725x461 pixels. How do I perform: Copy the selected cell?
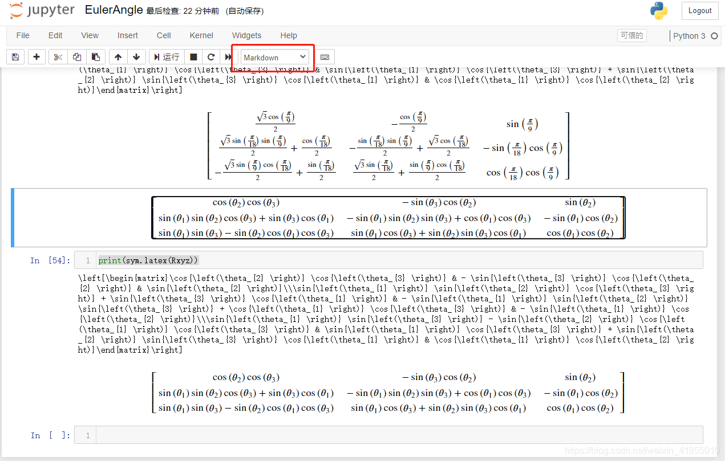76,56
